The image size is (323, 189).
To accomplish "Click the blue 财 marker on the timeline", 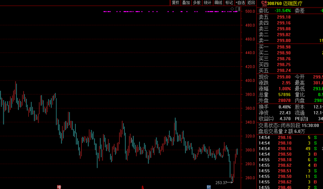I will (x=208, y=187).
